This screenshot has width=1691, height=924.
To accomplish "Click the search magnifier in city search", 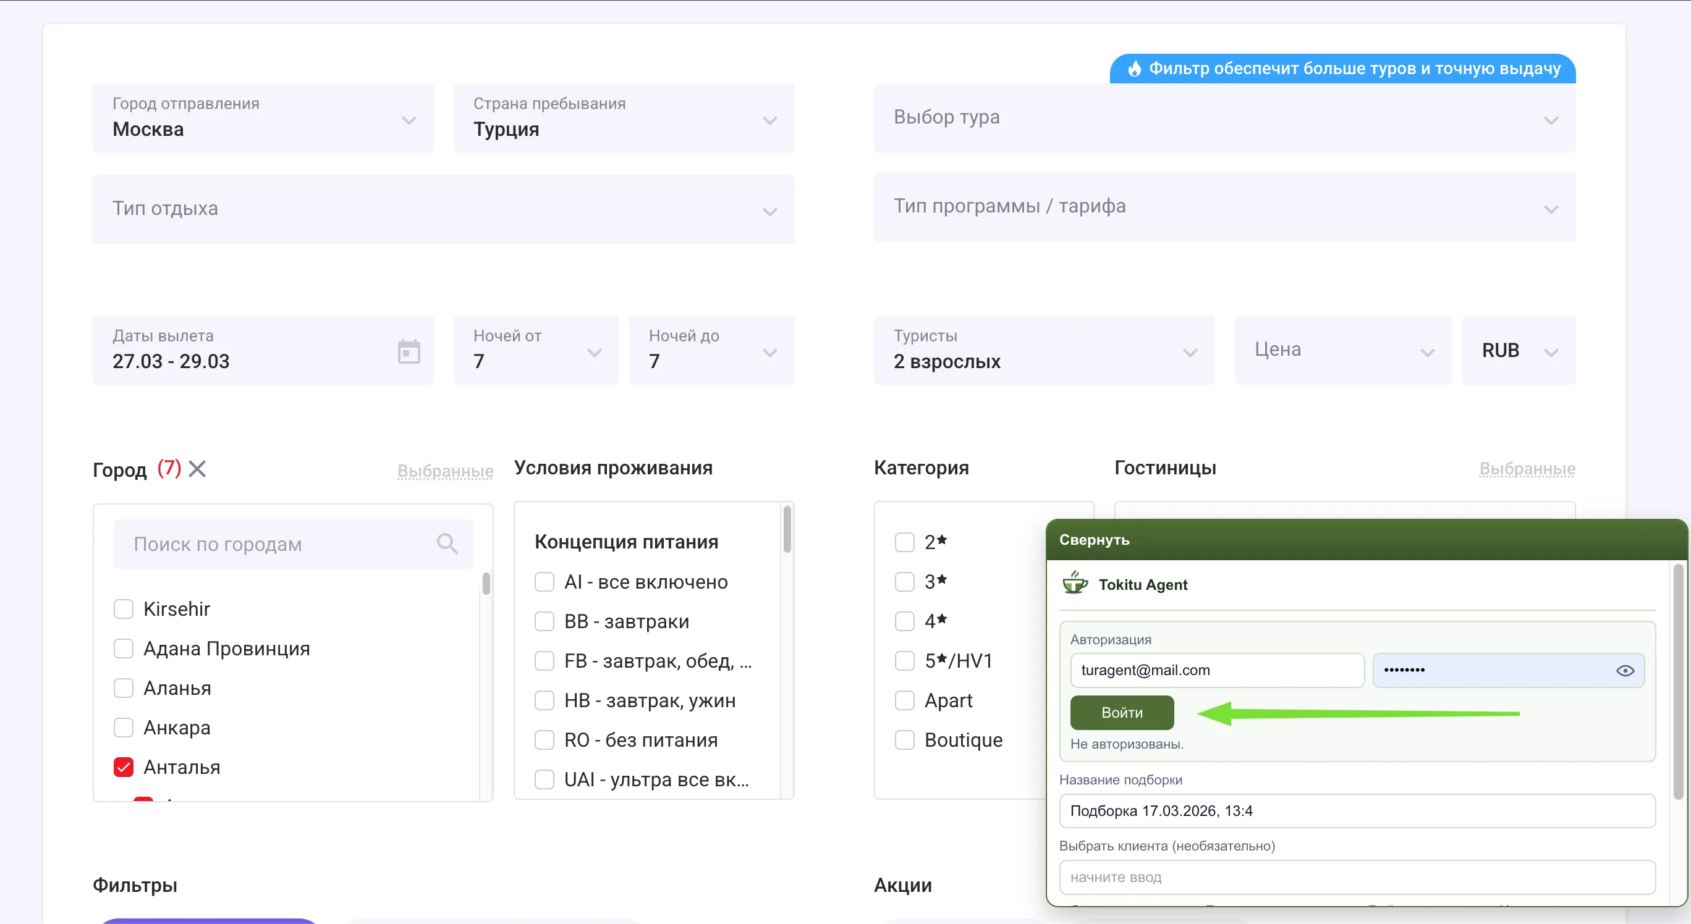I will click(447, 544).
